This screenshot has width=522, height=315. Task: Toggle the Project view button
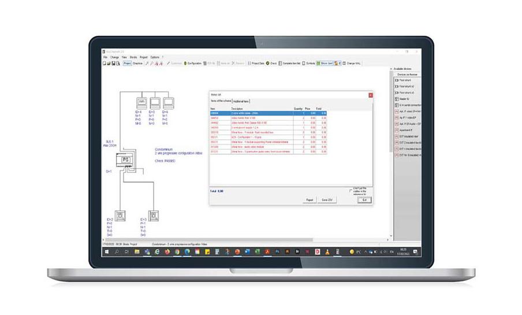tap(127, 63)
